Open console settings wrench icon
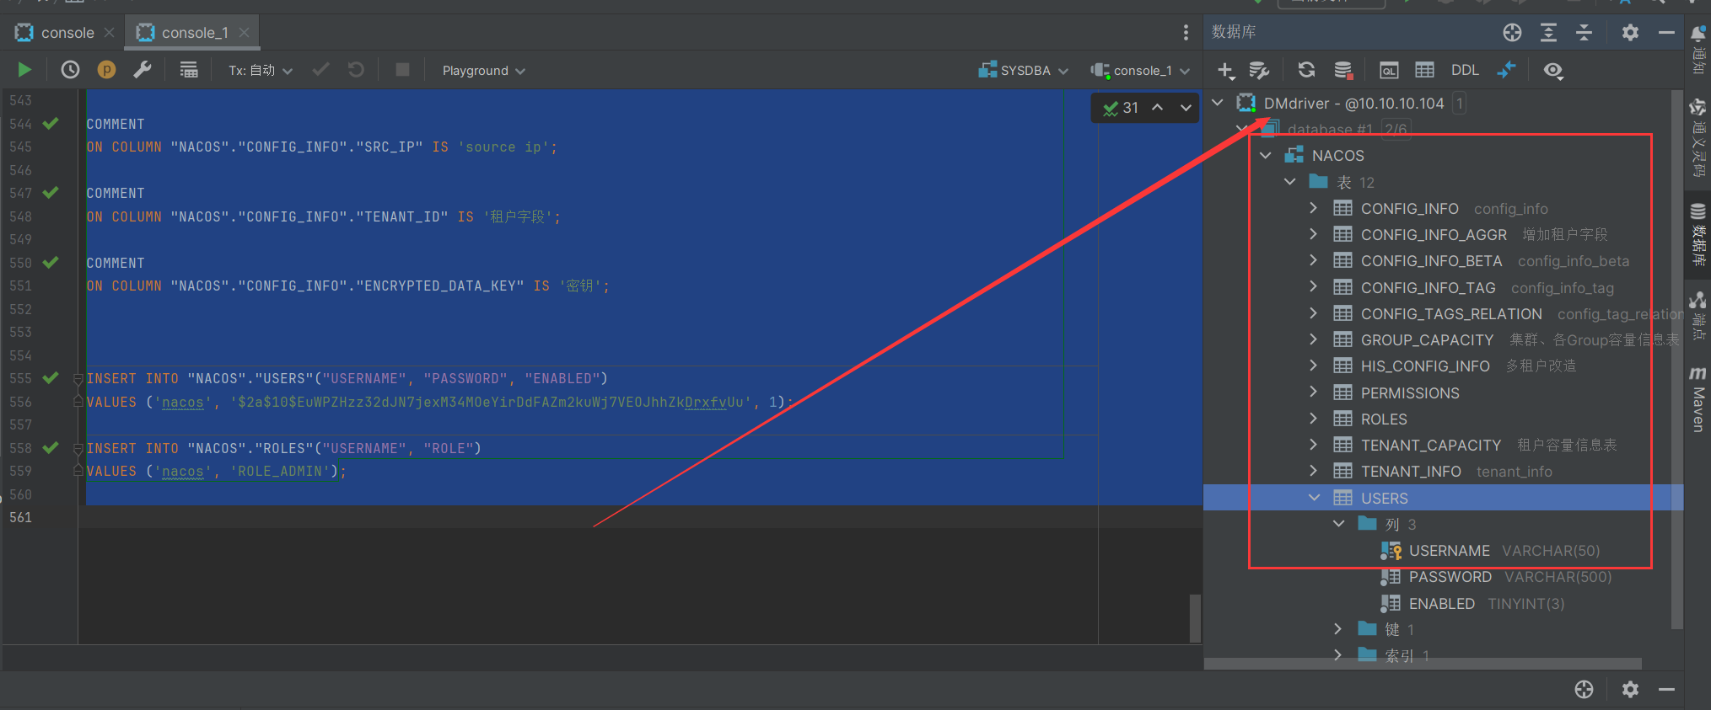This screenshot has height=710, width=1711. [143, 70]
